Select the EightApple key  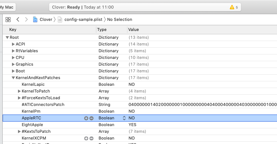[x=32, y=125]
